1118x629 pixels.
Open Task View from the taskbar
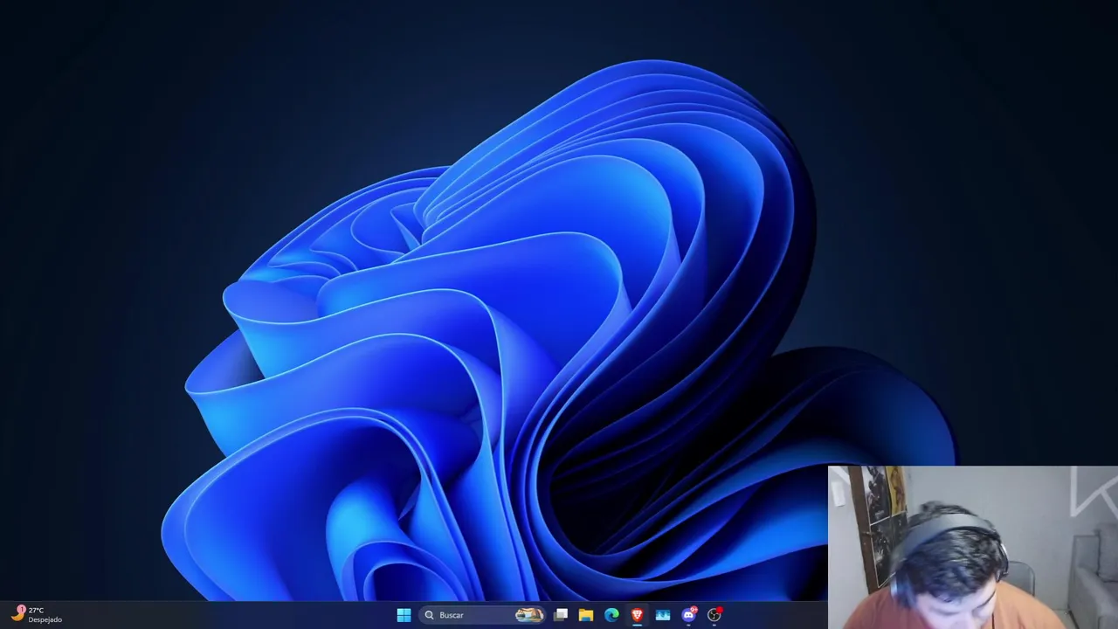[x=561, y=615]
